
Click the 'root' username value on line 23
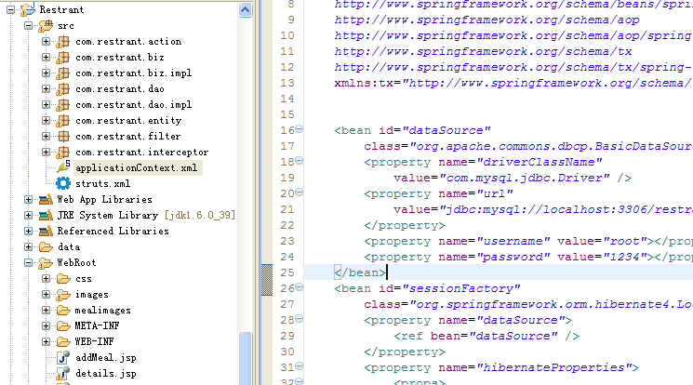click(624, 241)
